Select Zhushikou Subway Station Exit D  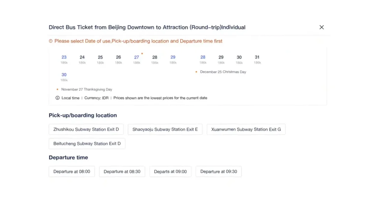pyautogui.click(x=86, y=130)
